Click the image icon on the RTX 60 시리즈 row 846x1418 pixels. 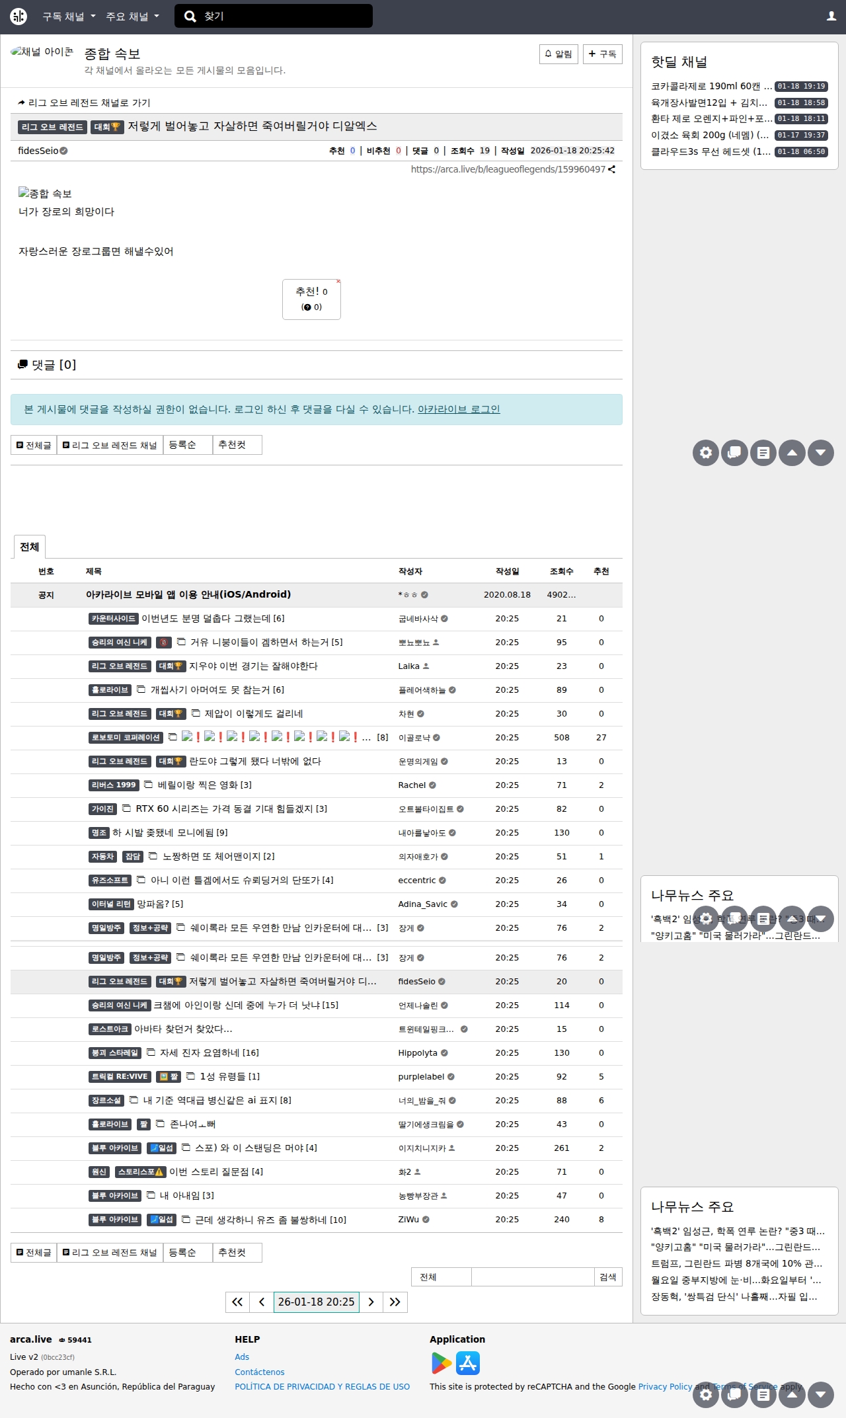point(127,808)
